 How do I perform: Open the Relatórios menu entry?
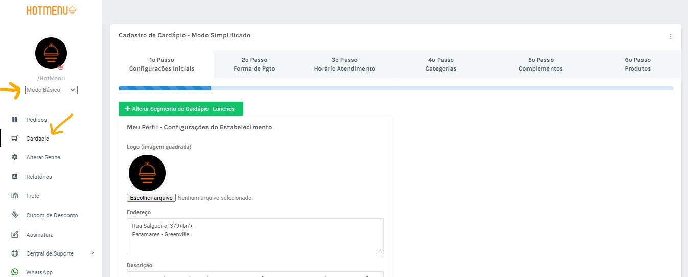coord(39,177)
